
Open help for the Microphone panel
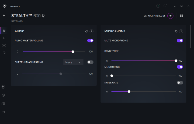[181, 31]
